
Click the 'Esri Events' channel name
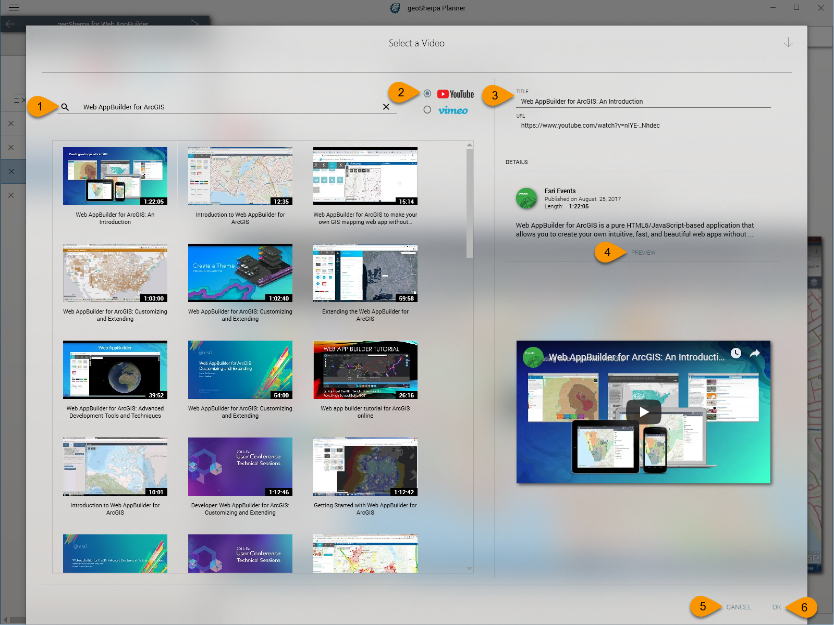(x=560, y=191)
